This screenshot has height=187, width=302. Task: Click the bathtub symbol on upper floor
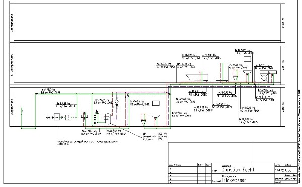(197, 77)
